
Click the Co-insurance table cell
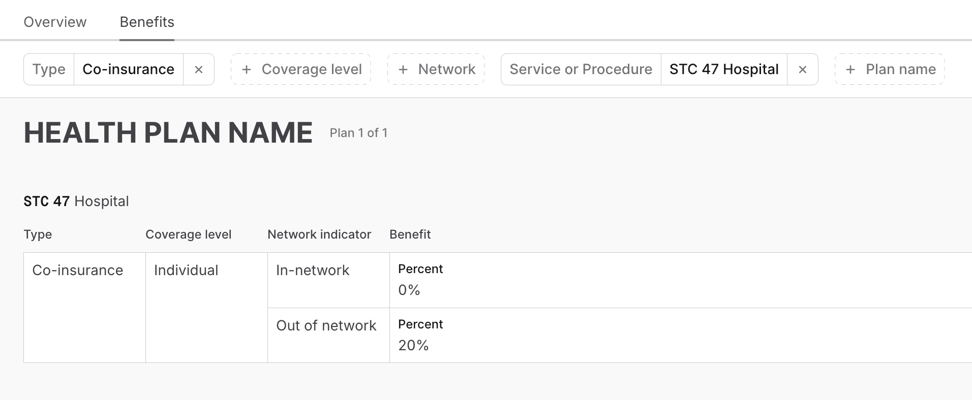[78, 270]
